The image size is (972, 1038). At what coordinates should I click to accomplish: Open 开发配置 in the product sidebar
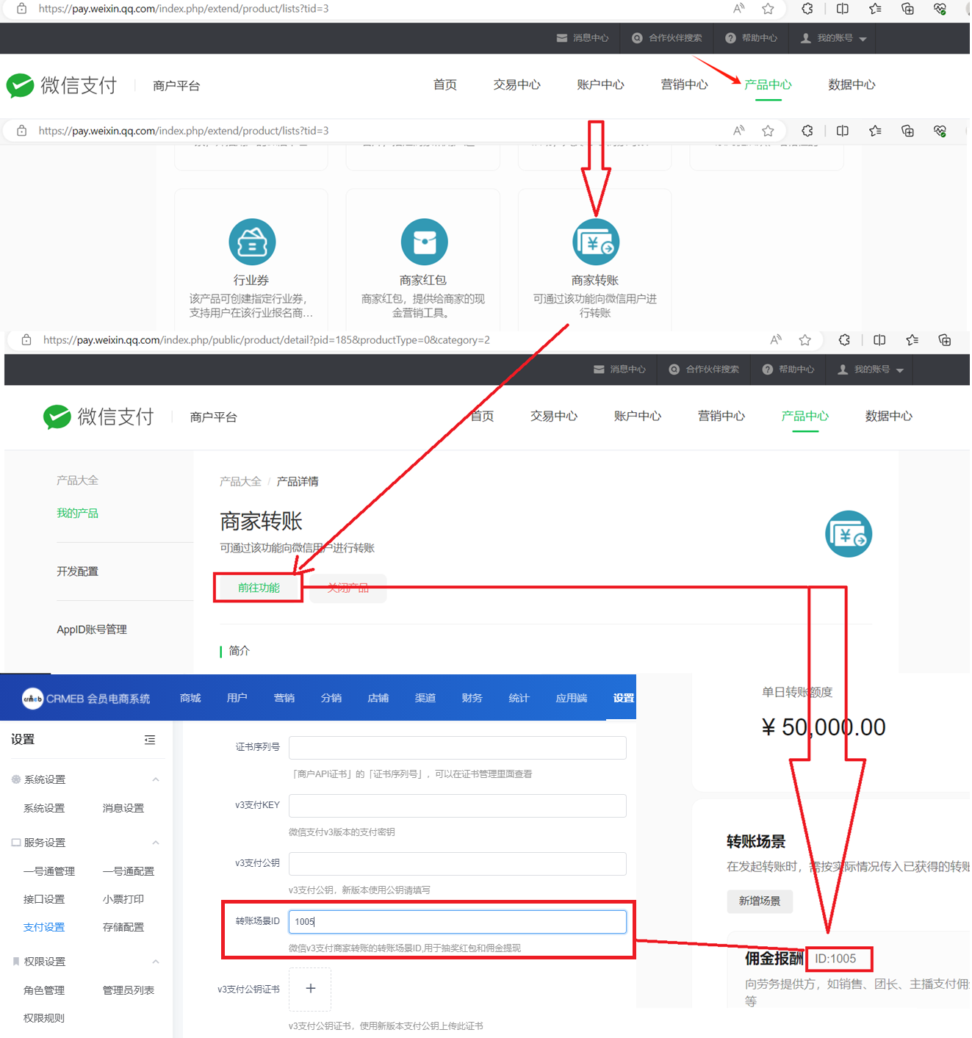point(77,572)
